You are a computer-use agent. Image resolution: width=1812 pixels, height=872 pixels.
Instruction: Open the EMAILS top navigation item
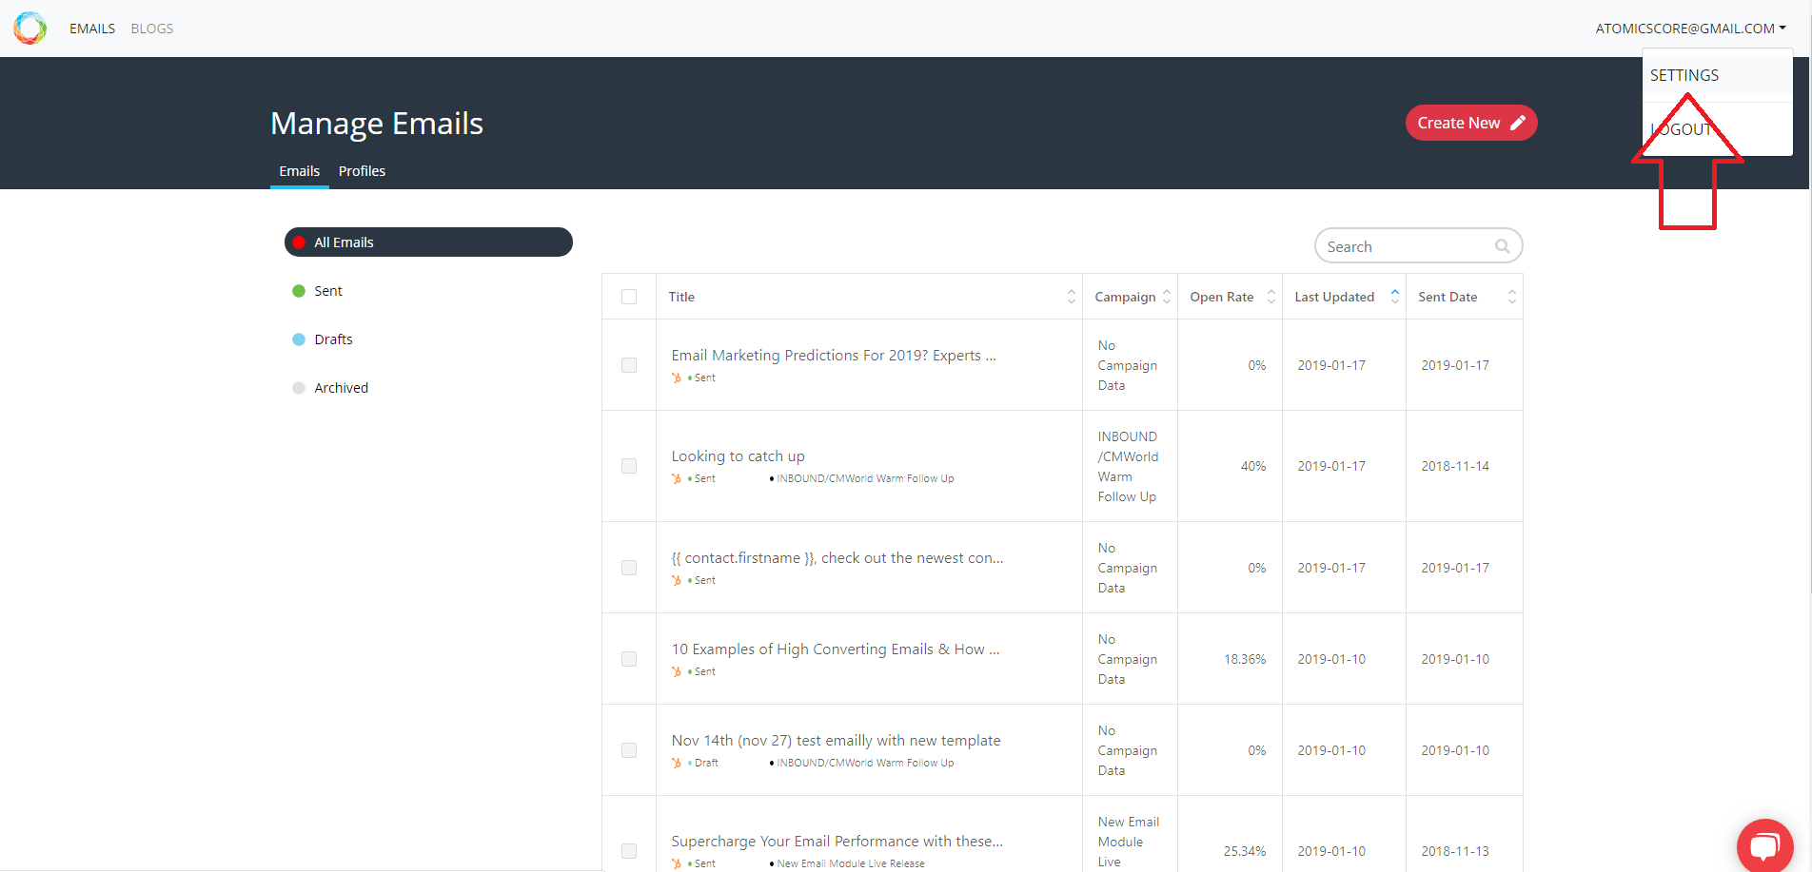(92, 29)
